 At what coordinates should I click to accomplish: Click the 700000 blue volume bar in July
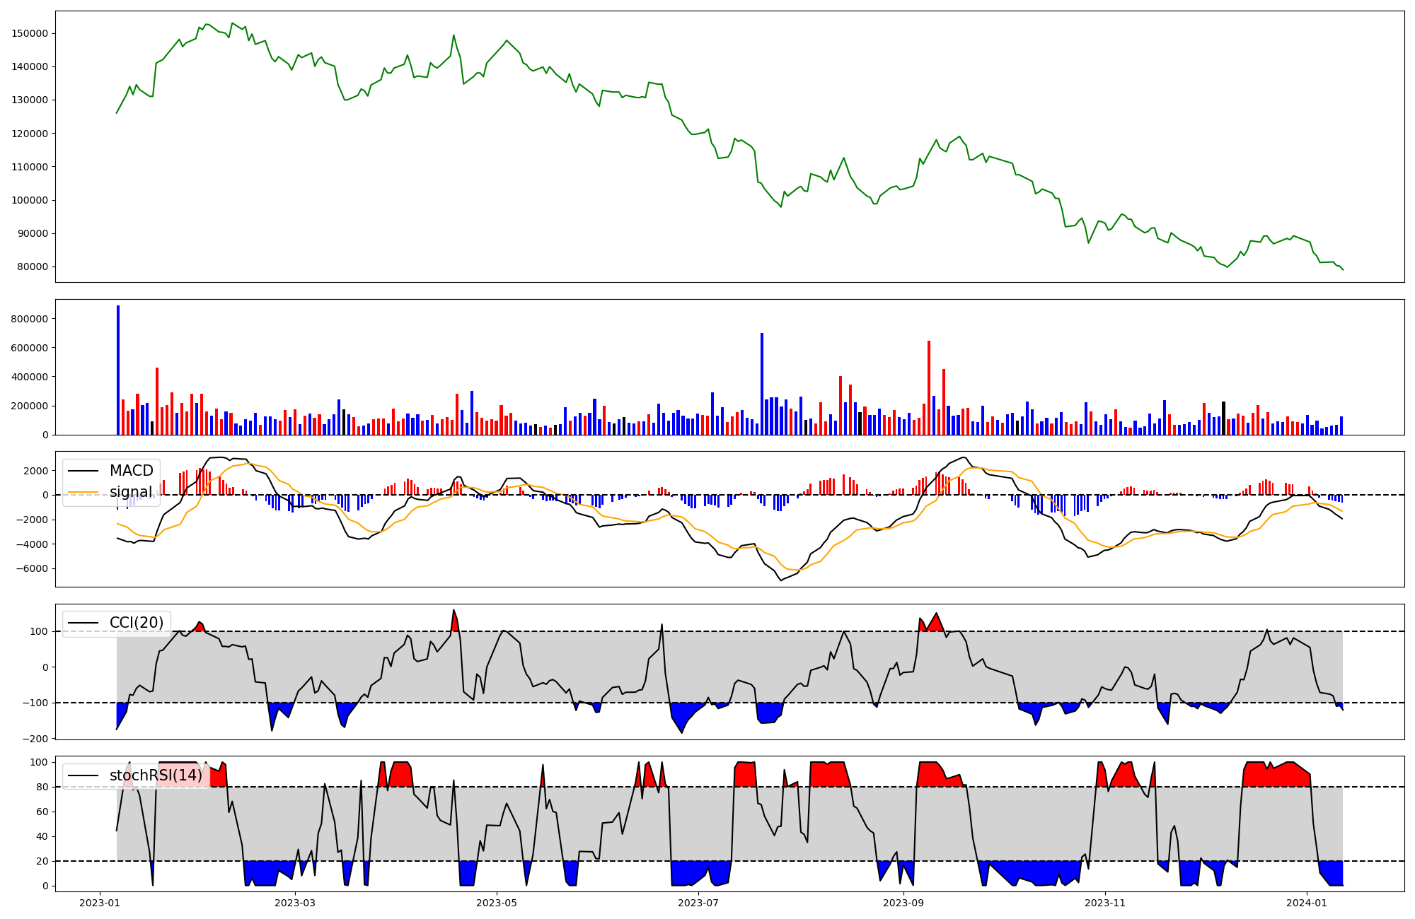coord(762,384)
